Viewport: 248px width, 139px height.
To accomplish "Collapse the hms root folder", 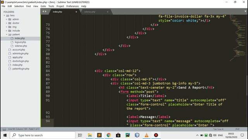I will pos(4,15).
